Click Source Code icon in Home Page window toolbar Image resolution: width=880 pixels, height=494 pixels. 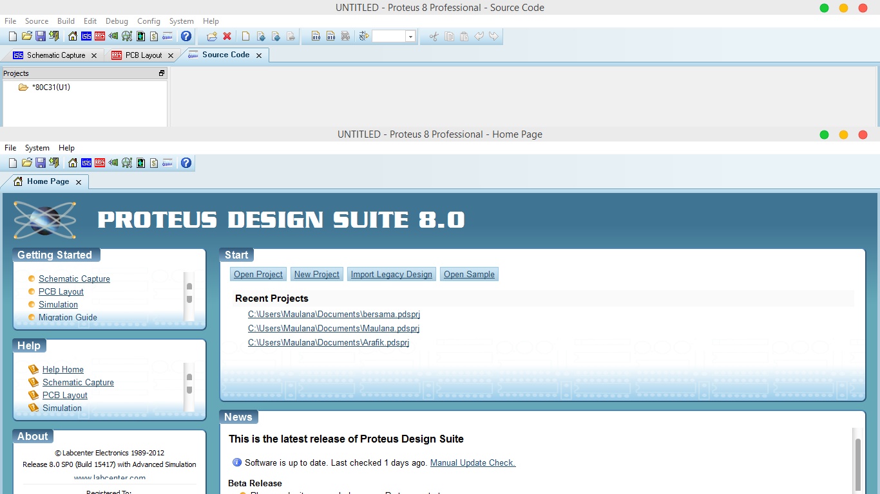click(x=167, y=163)
